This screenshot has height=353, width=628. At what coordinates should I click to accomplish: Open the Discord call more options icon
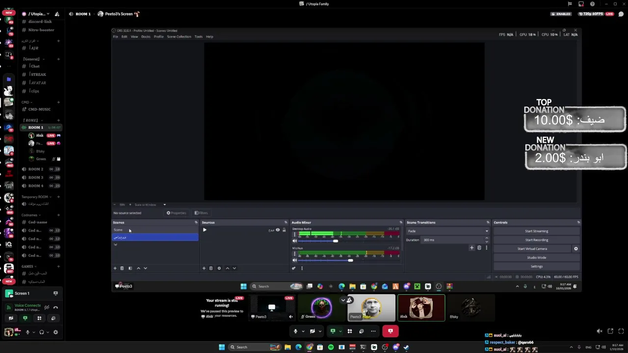pos(373,331)
